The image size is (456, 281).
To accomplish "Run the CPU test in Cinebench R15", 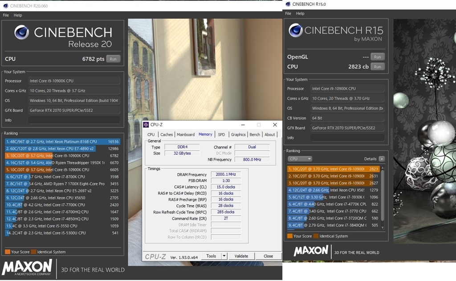I will pyautogui.click(x=378, y=67).
